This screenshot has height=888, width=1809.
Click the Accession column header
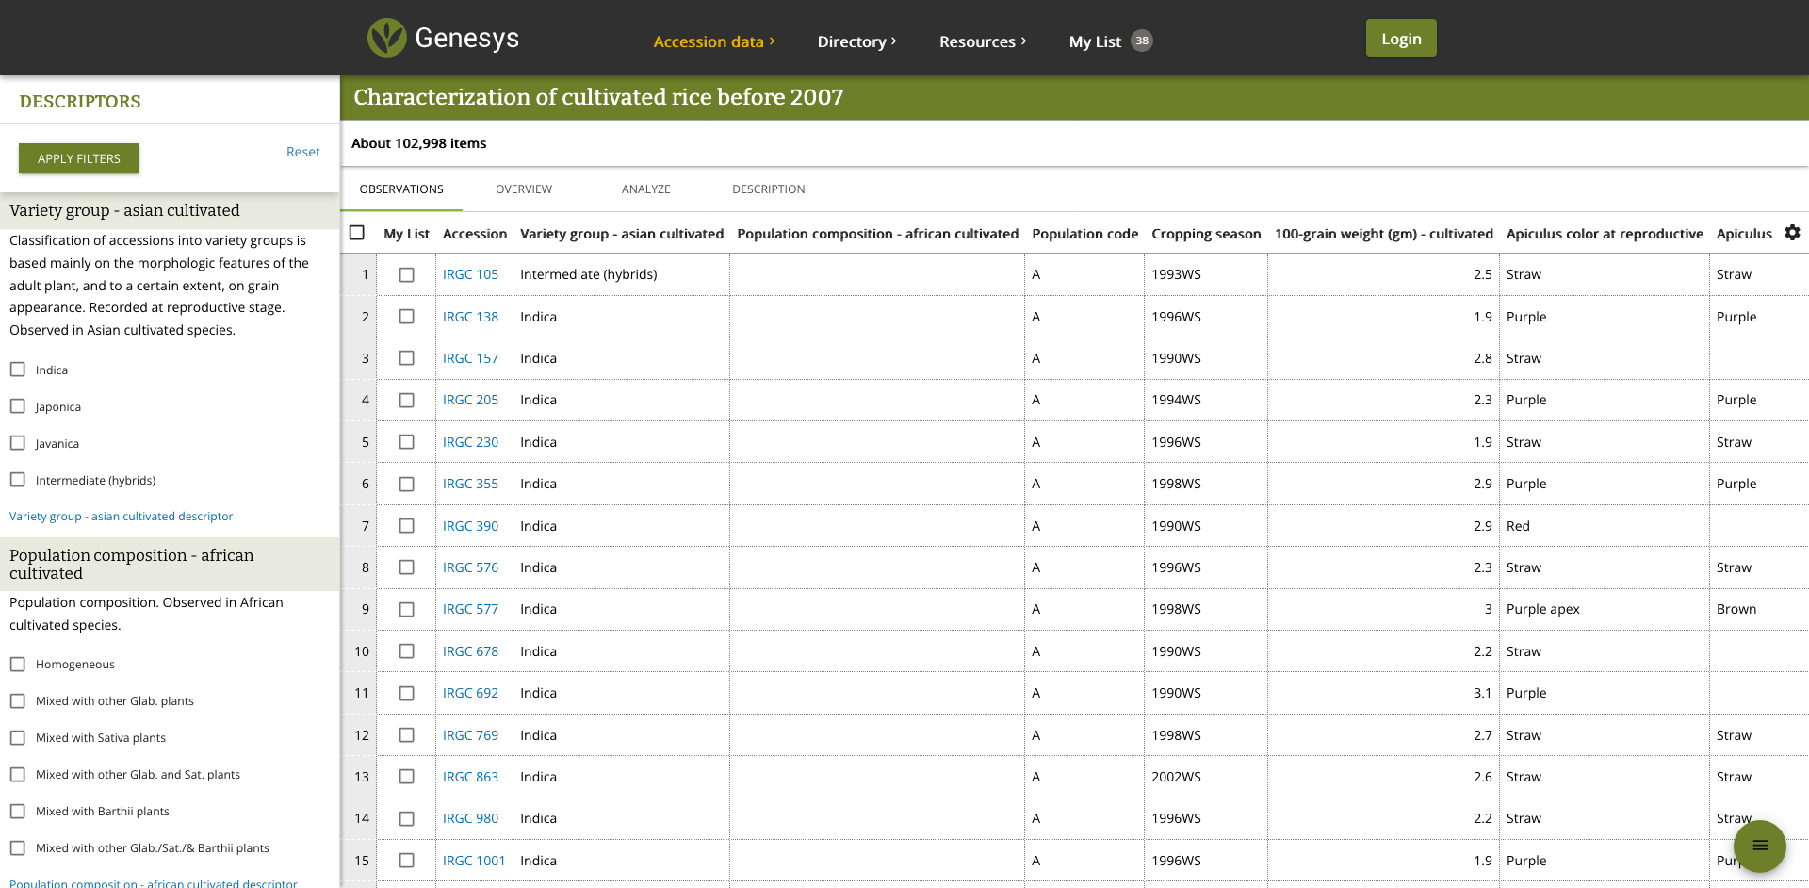(475, 234)
